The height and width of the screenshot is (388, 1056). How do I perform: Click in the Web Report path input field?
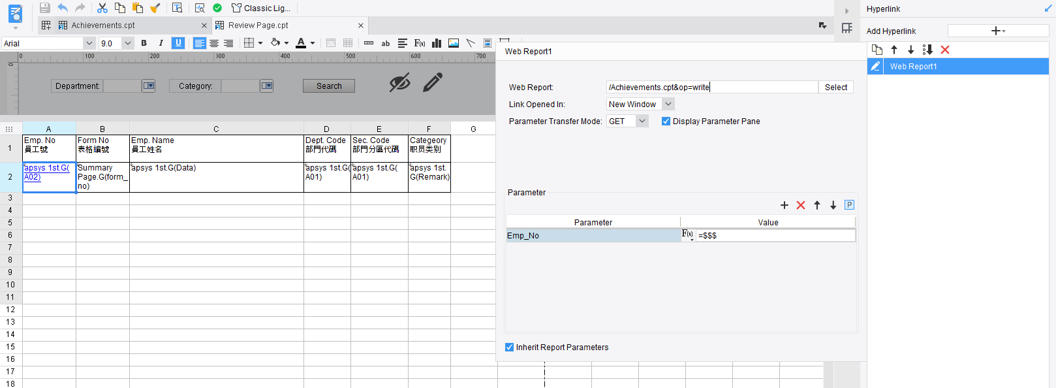coord(712,87)
